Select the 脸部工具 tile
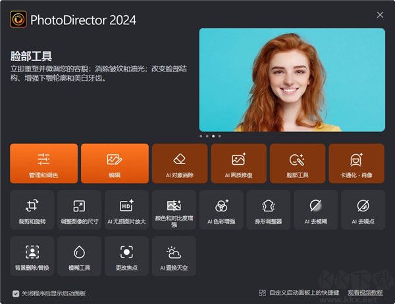 [x=297, y=163]
